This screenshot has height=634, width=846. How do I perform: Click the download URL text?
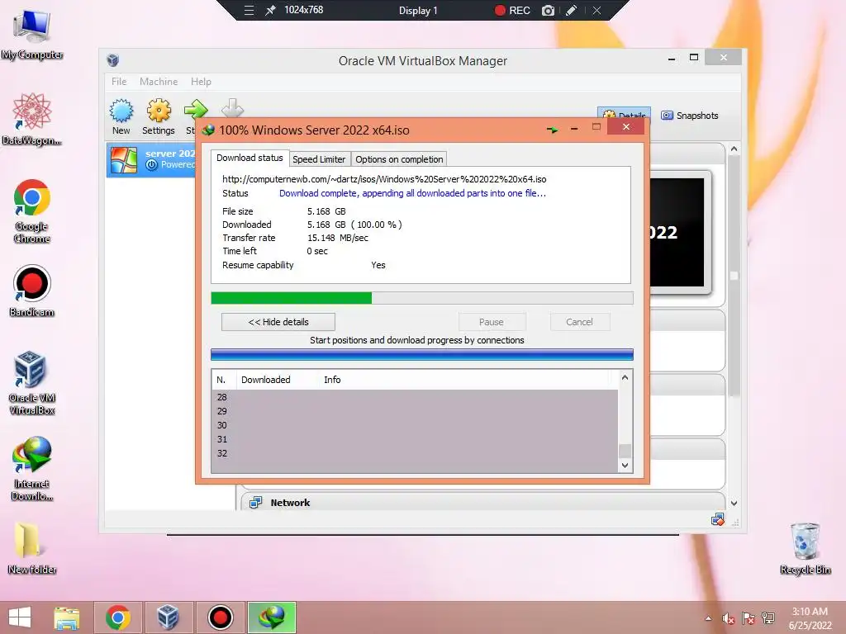coord(384,179)
